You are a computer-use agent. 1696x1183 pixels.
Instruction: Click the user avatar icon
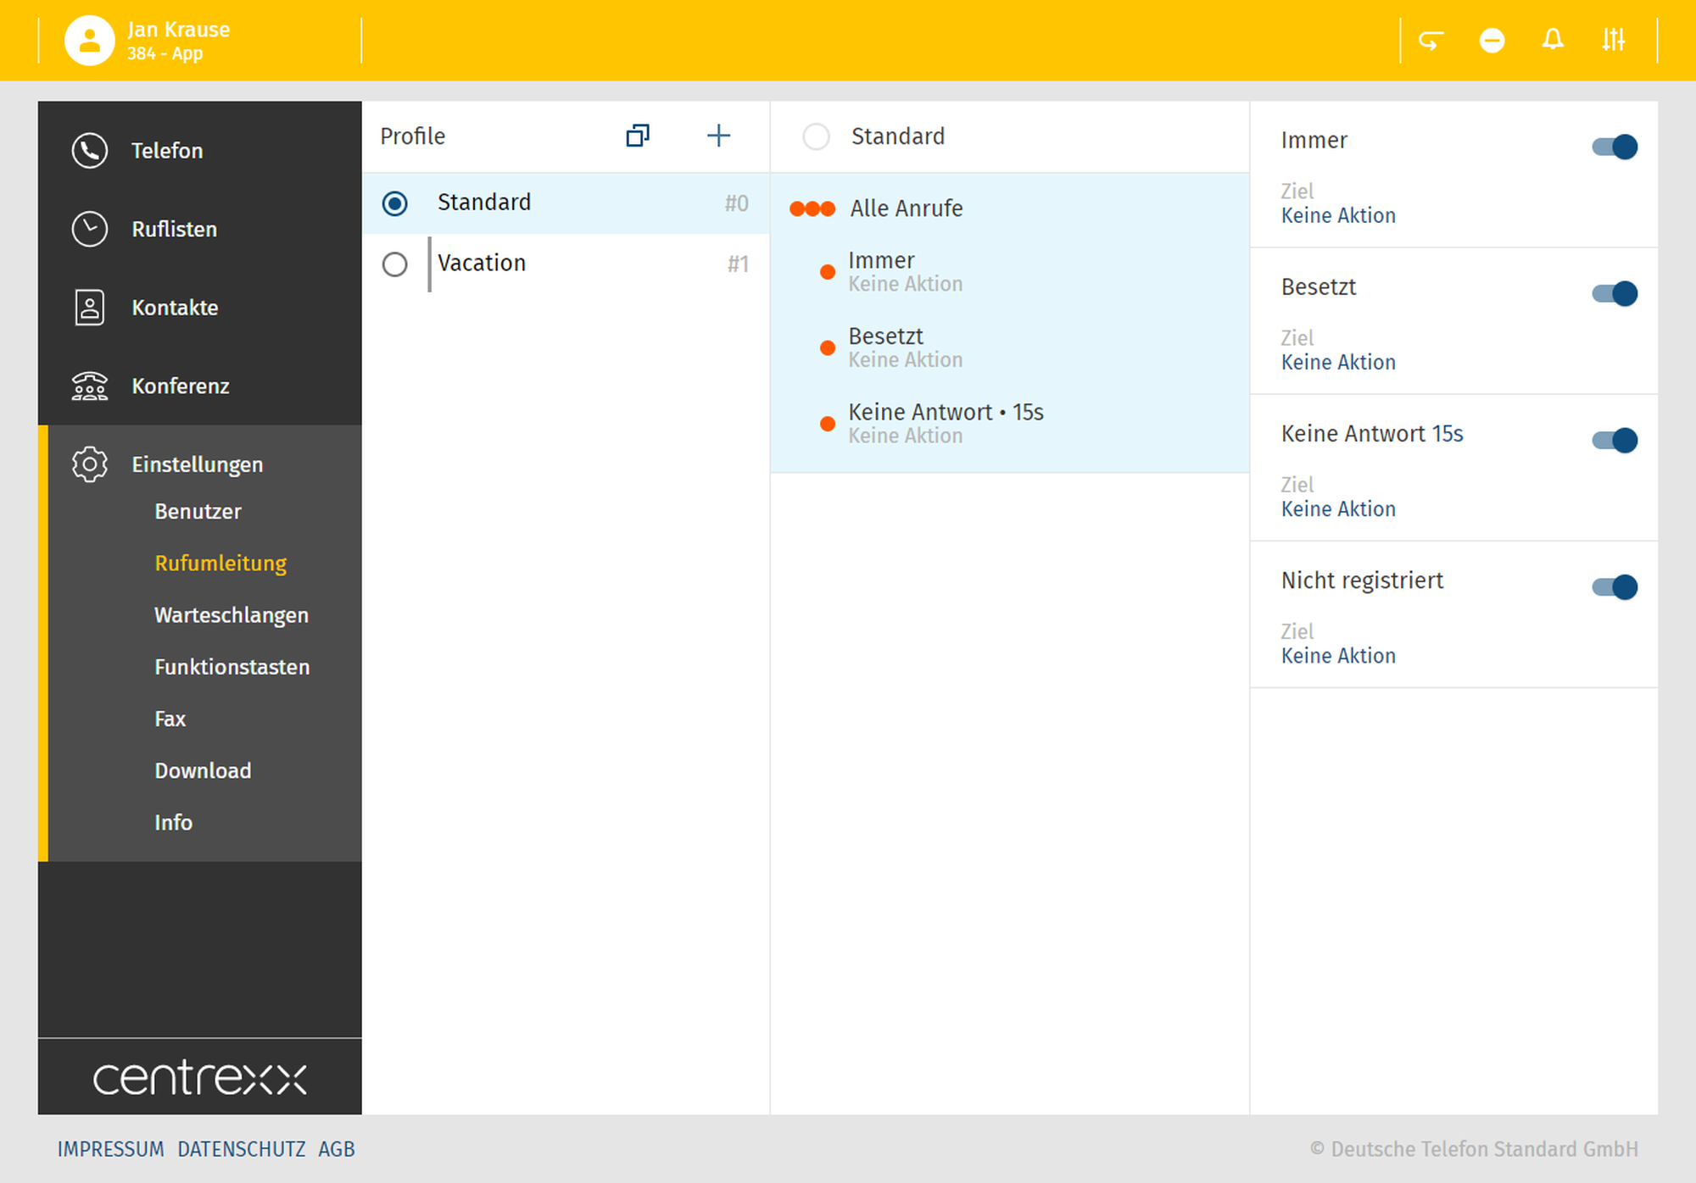(x=90, y=40)
